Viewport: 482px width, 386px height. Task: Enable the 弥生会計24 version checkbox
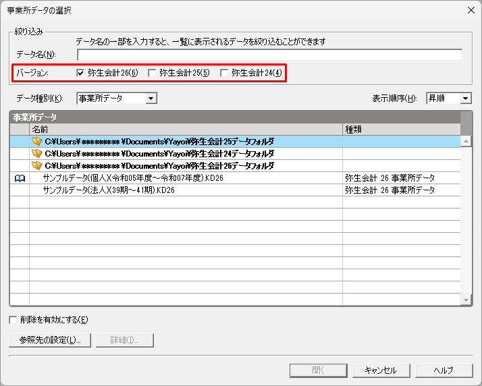click(224, 73)
